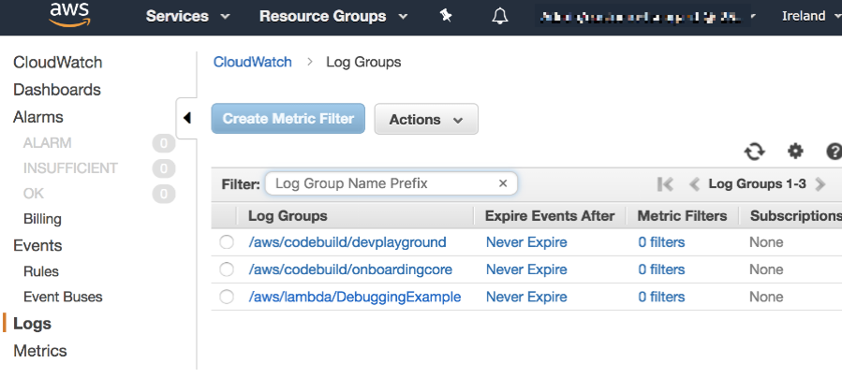
Task: Click the pin shortcuts icon
Action: (x=446, y=16)
